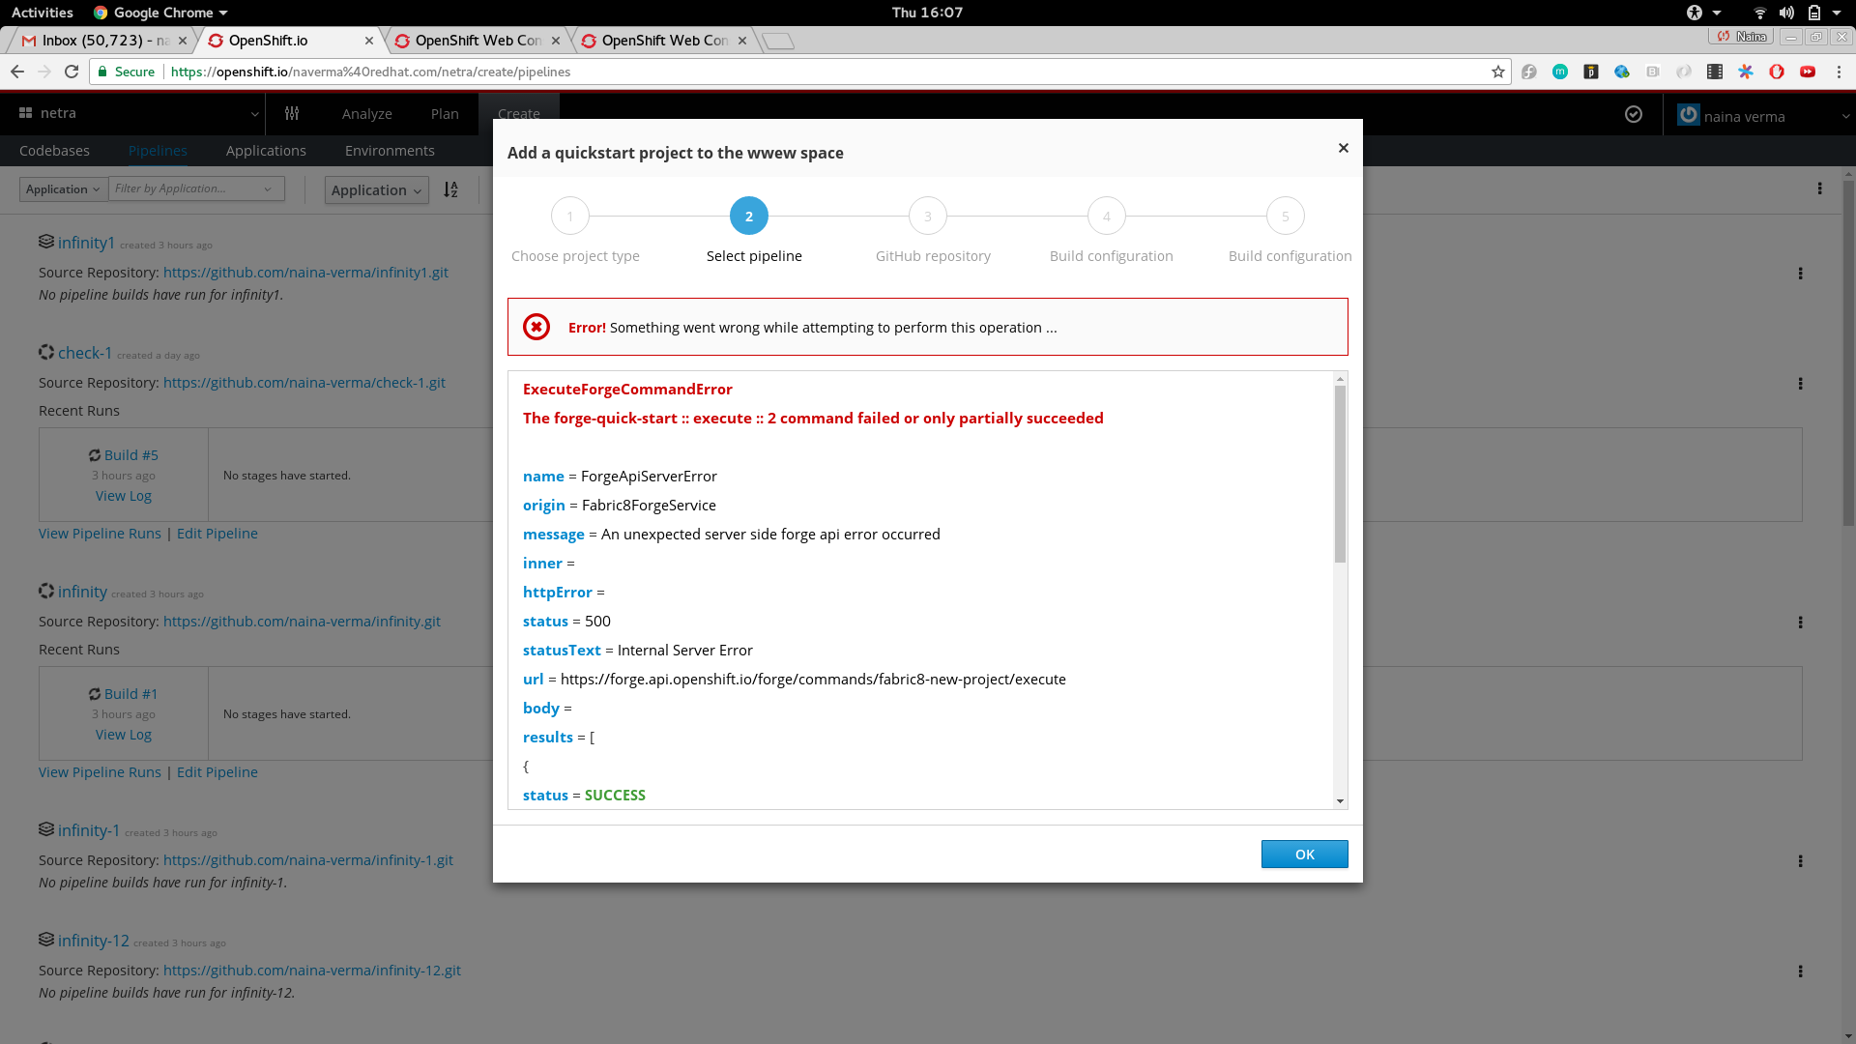This screenshot has height=1044, width=1856.
Task: Sort pipelines using the A-Z sort icon
Action: pos(450,189)
